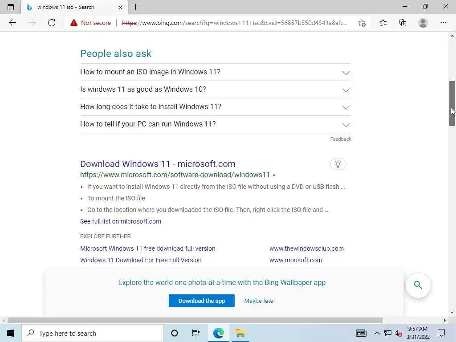Click the browser Back arrow
Viewport: 456px width, 342px height.
click(12, 23)
